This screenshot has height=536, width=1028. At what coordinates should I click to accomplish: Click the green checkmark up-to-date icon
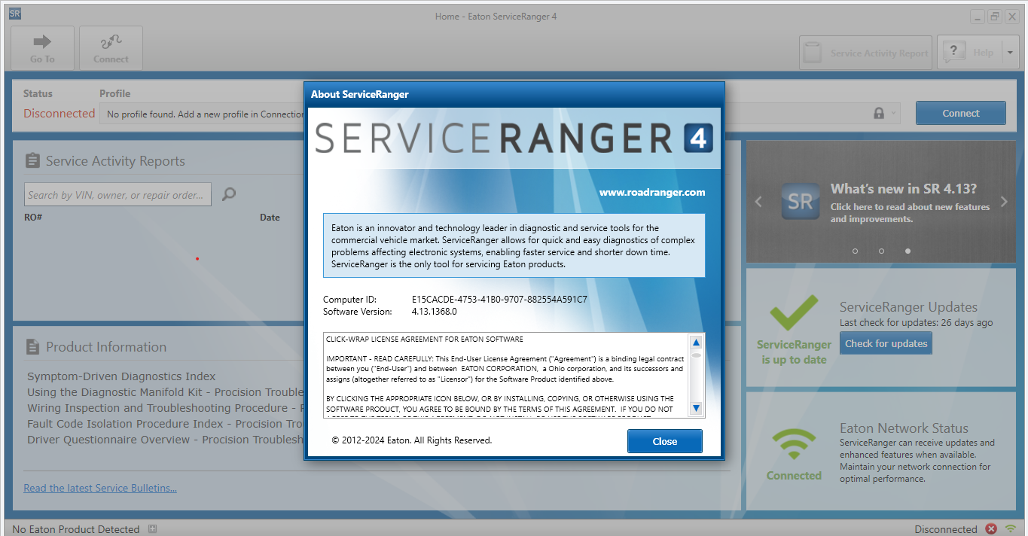point(795,312)
